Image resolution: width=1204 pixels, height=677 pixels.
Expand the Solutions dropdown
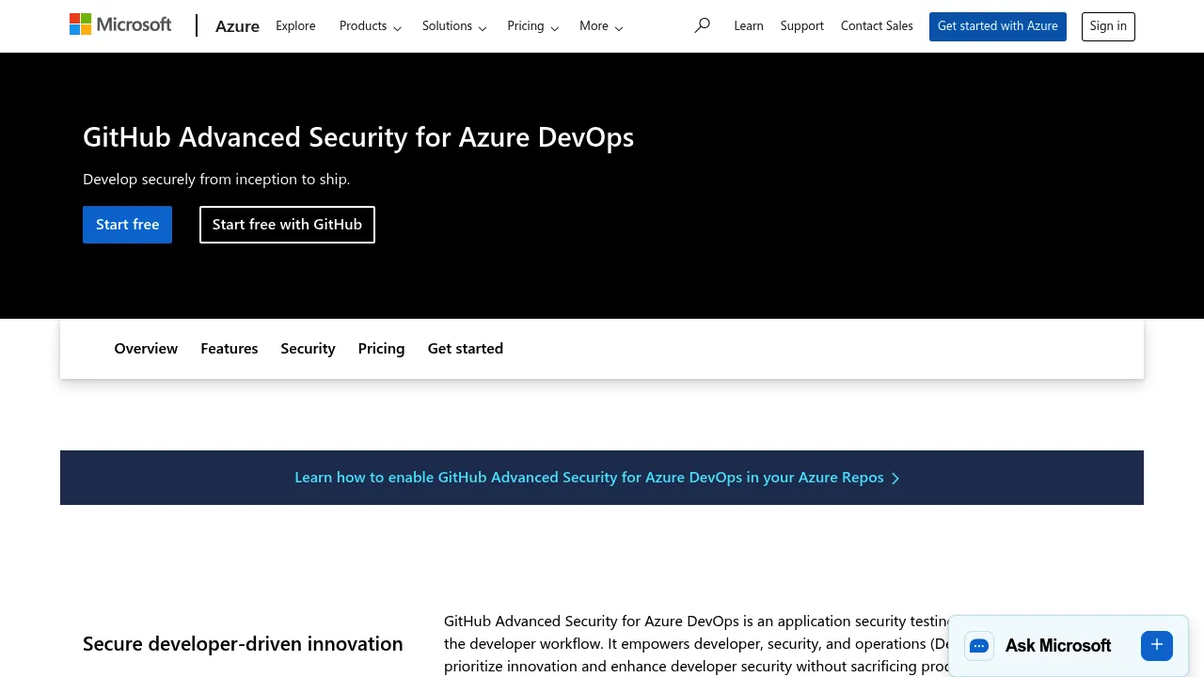click(454, 26)
